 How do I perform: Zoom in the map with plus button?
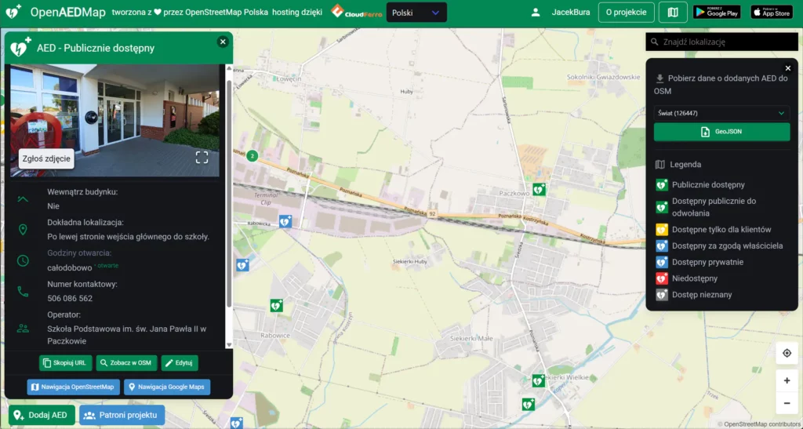pyautogui.click(x=787, y=380)
